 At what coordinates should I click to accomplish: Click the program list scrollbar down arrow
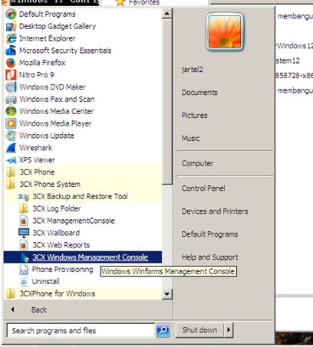(167, 294)
